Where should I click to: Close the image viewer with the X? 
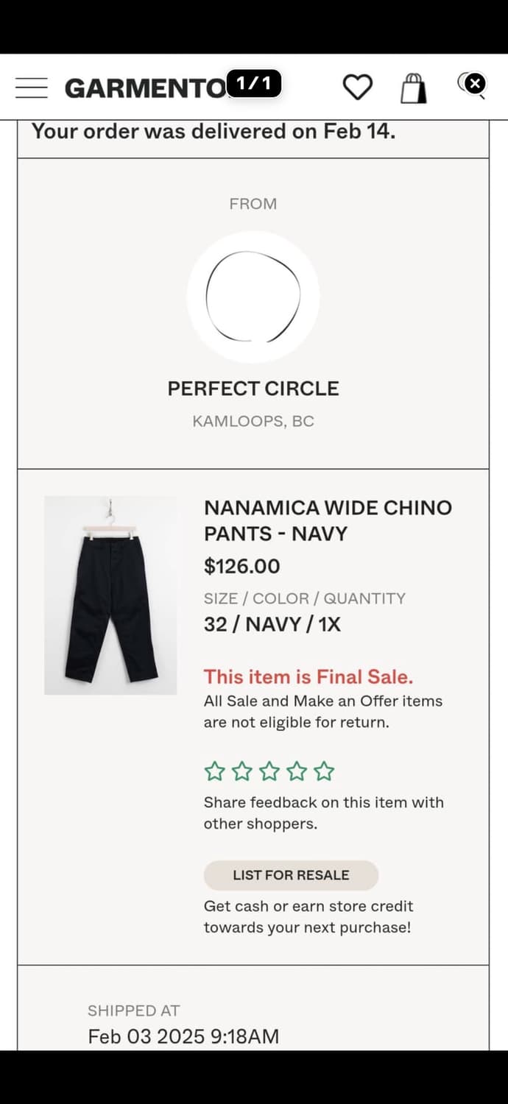tap(476, 83)
